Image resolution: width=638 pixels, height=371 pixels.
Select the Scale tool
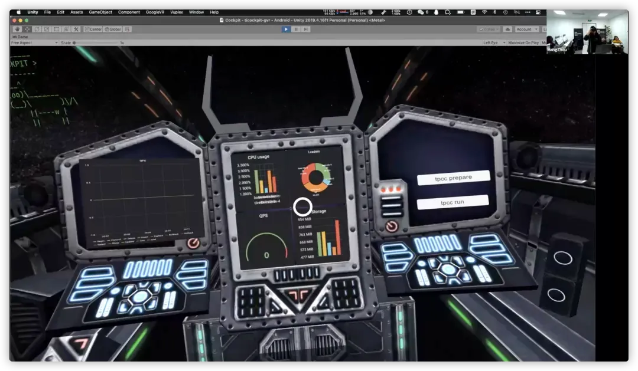[47, 29]
